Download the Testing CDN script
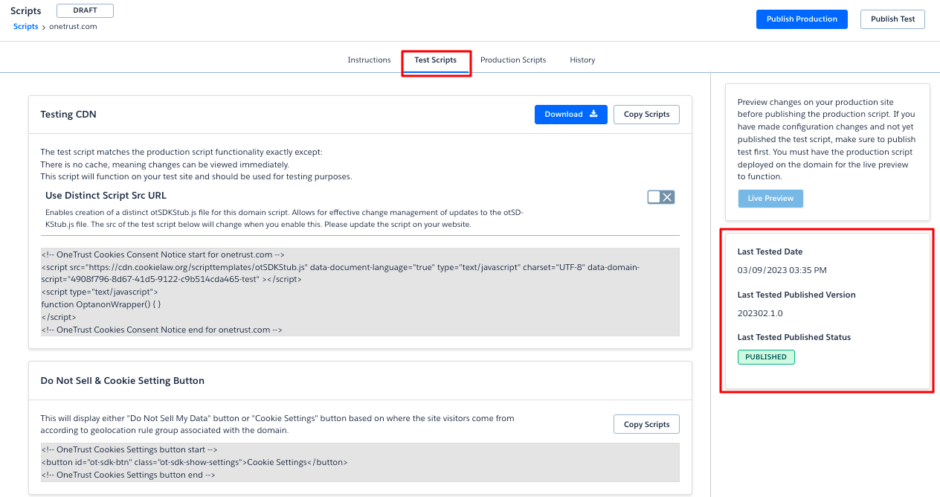Screen dimensions: 940x497 pyautogui.click(x=570, y=115)
